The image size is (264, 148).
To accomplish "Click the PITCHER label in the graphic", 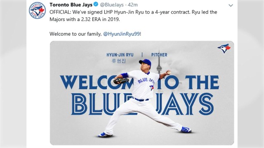I will 159,55.
